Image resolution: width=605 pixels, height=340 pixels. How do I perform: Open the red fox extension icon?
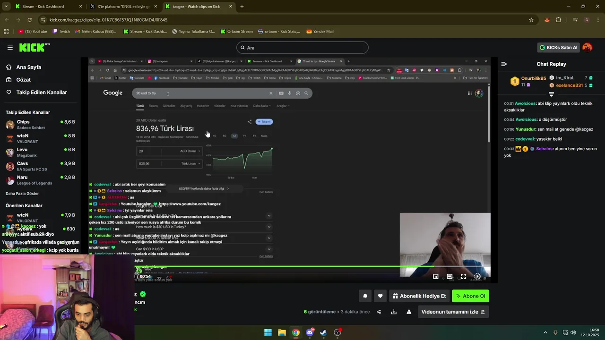[547, 20]
